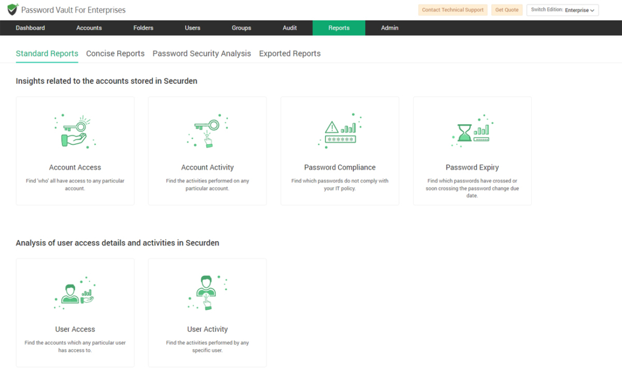
Task: Open Password Compliance via its warning icon
Action: [x=340, y=130]
